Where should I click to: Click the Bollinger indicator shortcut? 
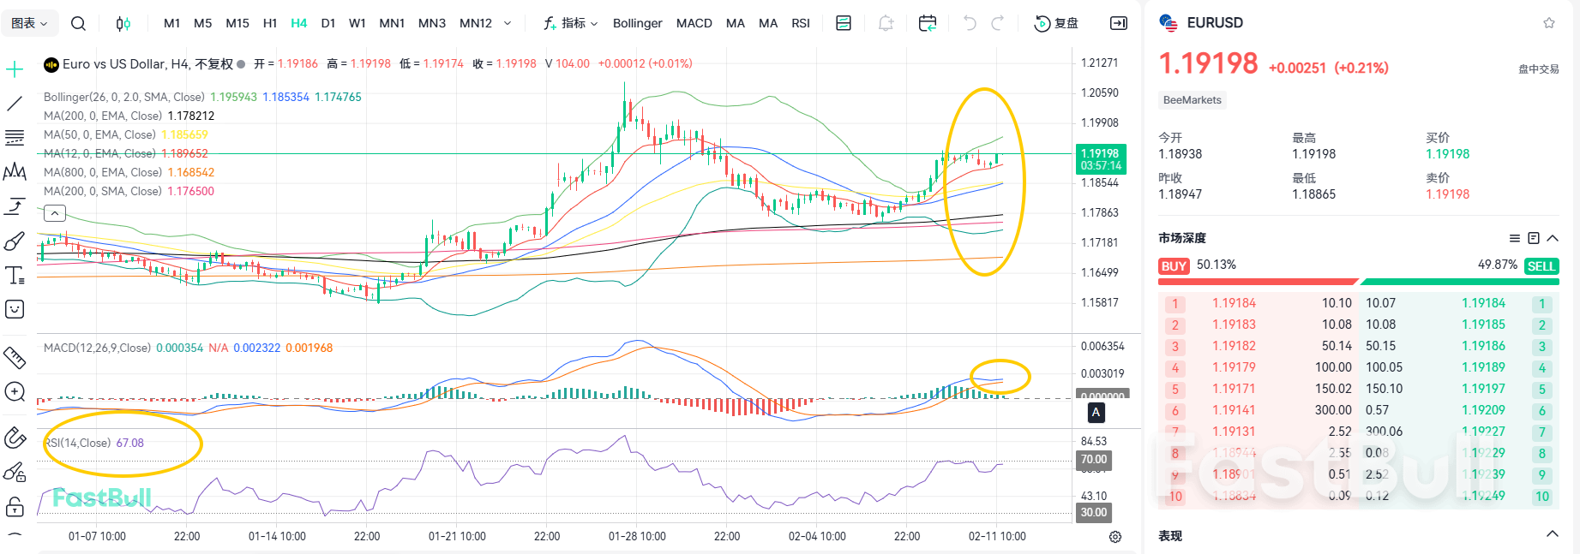click(x=637, y=23)
